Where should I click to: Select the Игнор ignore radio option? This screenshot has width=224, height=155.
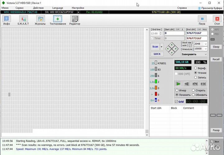click(177, 90)
